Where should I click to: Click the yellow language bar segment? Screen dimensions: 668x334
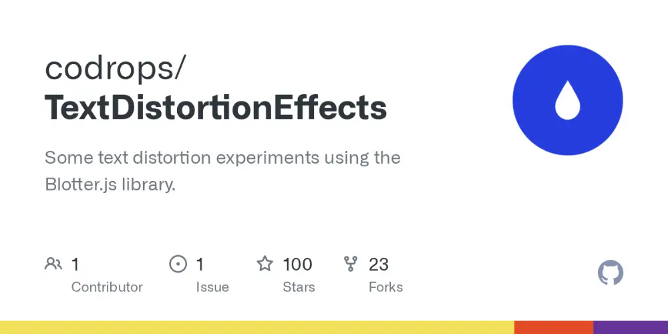tap(257, 327)
